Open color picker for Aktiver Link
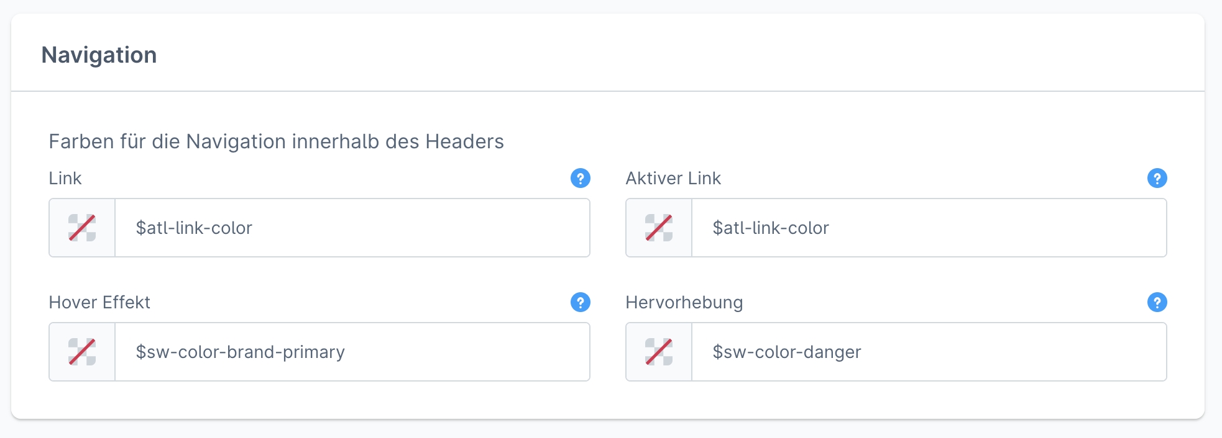Viewport: 1222px width, 438px height. click(x=659, y=228)
